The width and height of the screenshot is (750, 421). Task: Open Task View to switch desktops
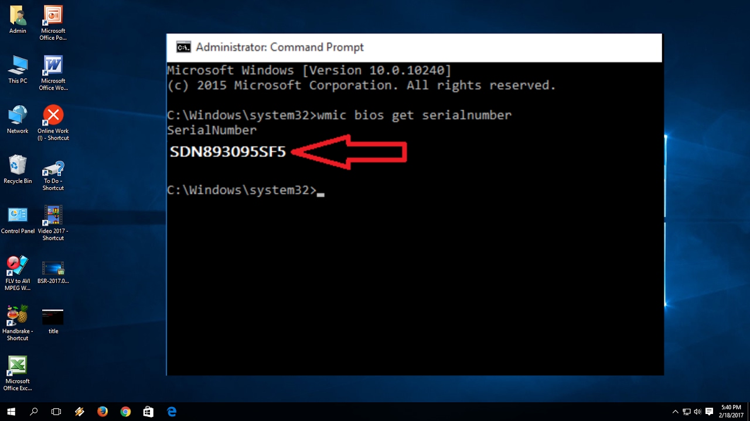(56, 412)
